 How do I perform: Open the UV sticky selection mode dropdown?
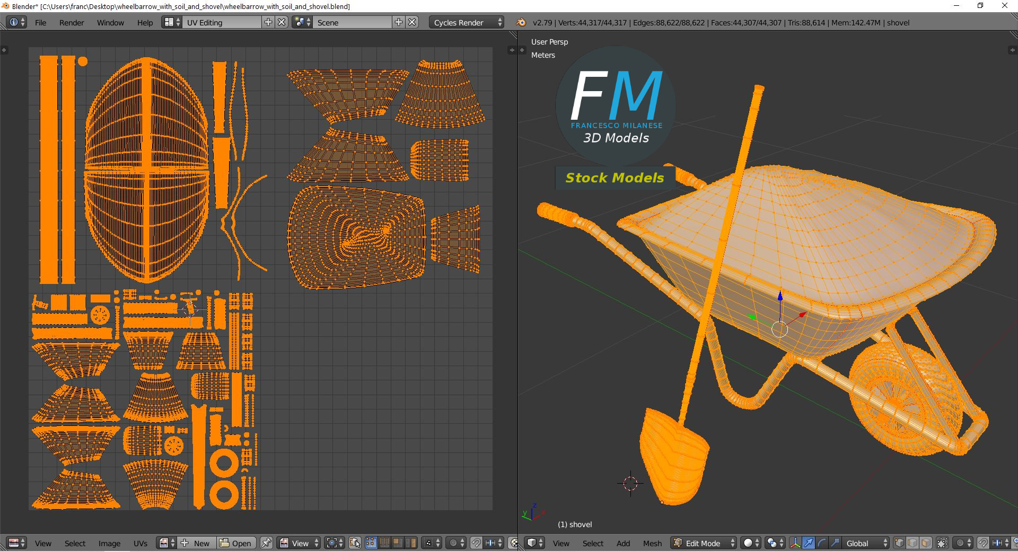432,543
